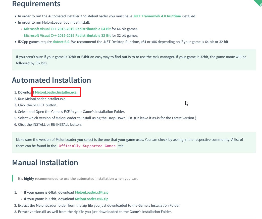Image resolution: width=262 pixels, height=219 pixels.
Task: Click the 'highly recommended' automated installation note
Action: tap(78, 179)
